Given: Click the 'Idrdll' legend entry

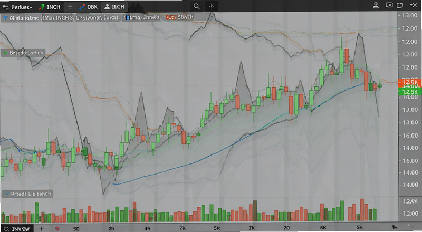Looking at the screenshot, I should point(111,18).
